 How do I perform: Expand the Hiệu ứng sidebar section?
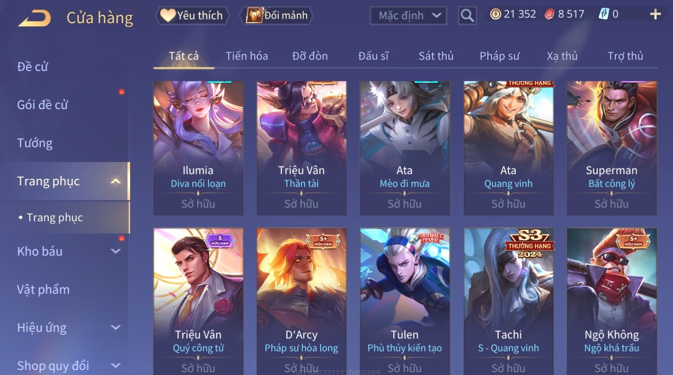(x=115, y=328)
